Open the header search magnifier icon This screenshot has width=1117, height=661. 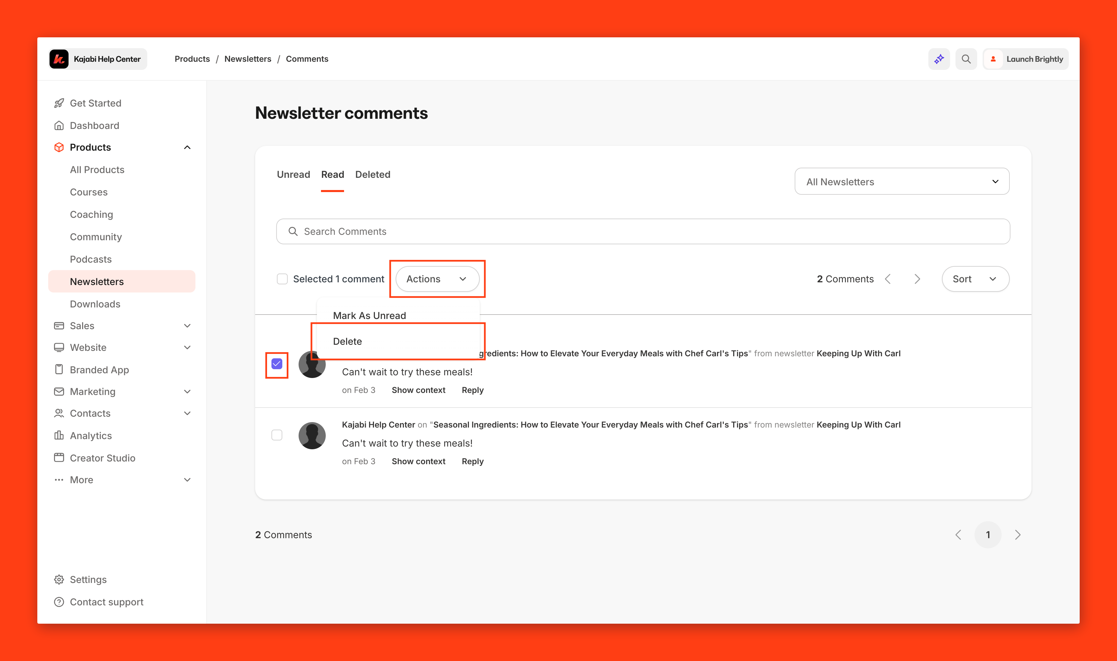(966, 59)
